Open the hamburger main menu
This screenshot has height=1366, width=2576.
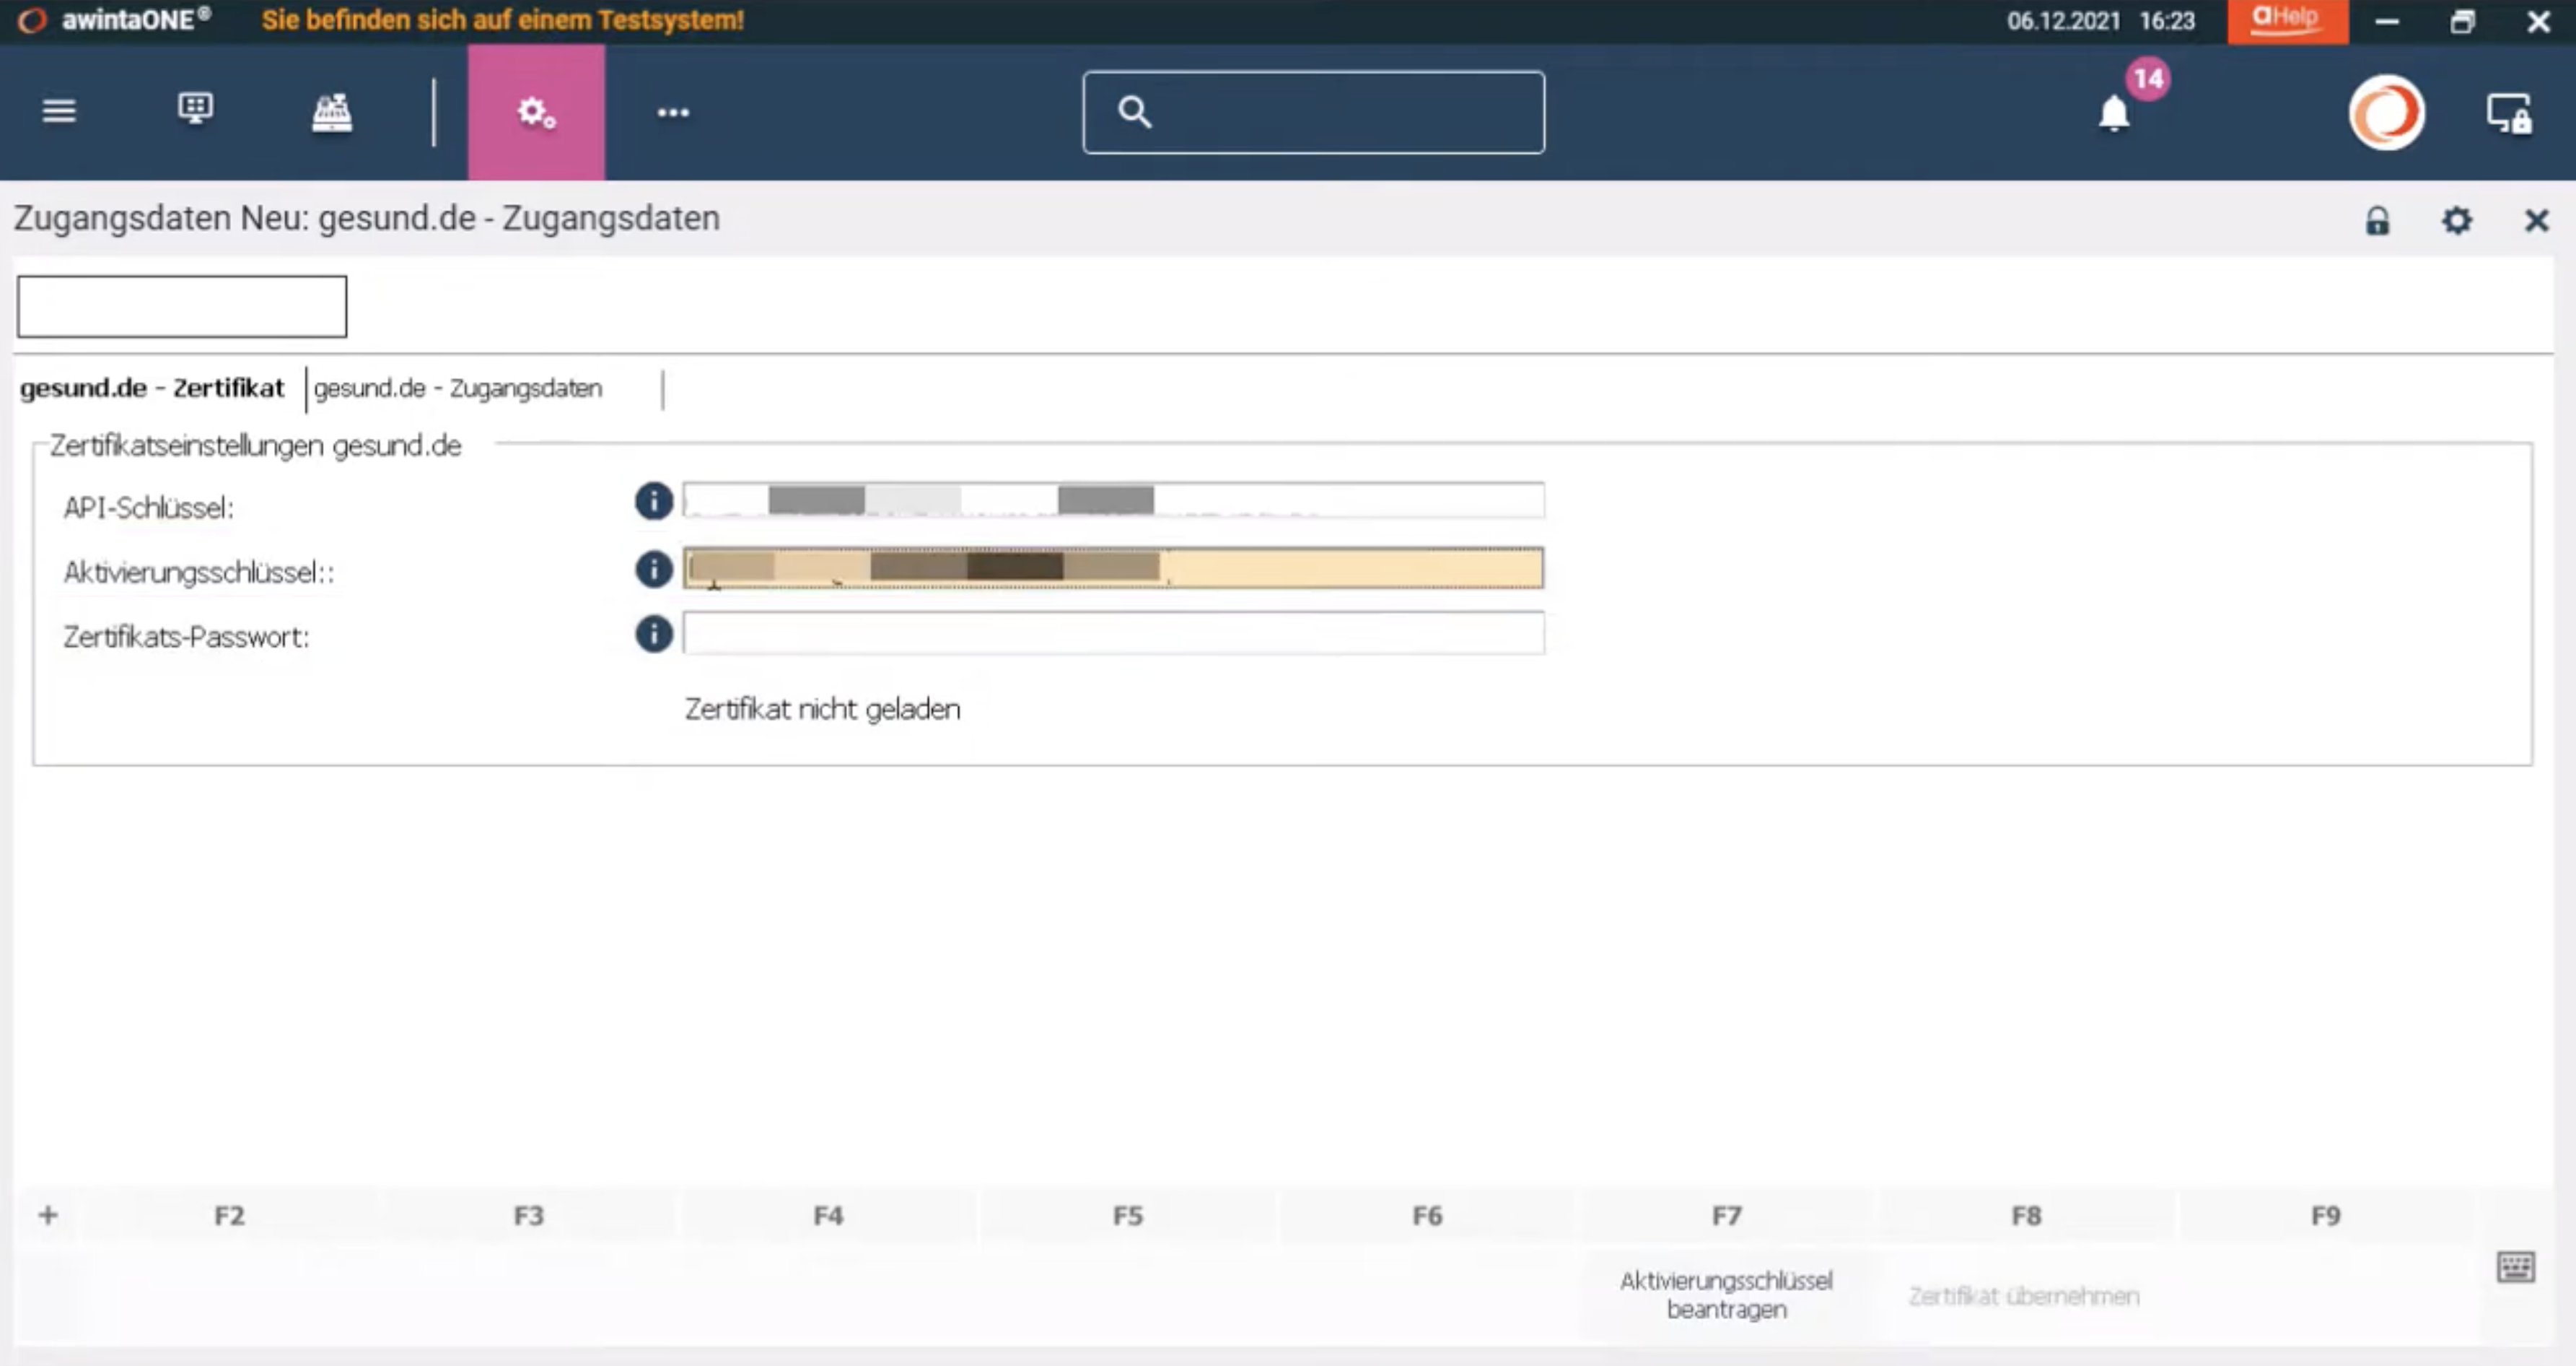(x=59, y=111)
